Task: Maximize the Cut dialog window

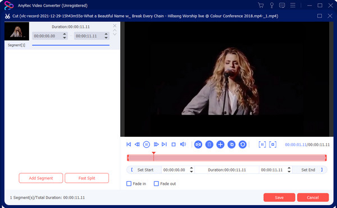Action: pyautogui.click(x=320, y=16)
